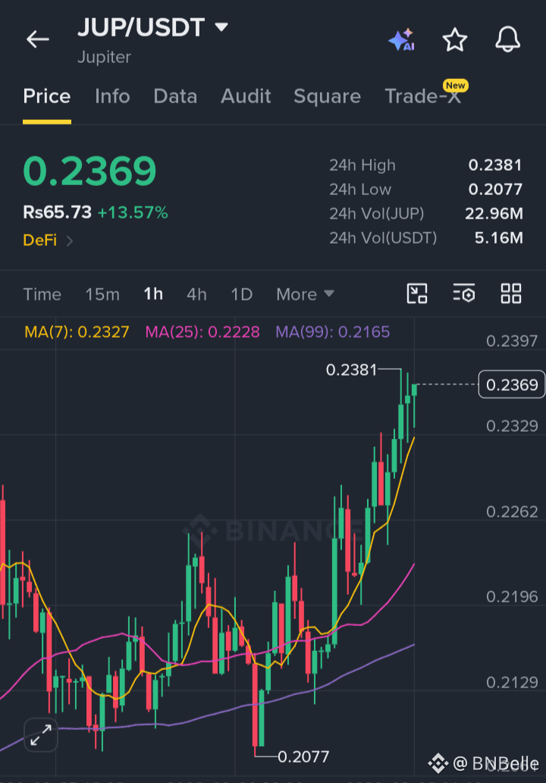Tap the 24h Vol(USDT) value 5.16M
The height and width of the screenshot is (783, 546).
498,237
